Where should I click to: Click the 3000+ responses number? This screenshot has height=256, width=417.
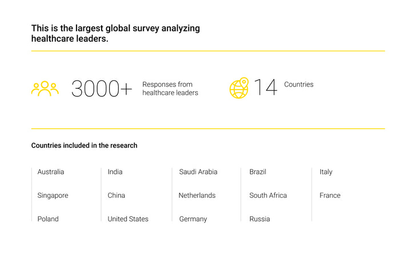pyautogui.click(x=102, y=89)
